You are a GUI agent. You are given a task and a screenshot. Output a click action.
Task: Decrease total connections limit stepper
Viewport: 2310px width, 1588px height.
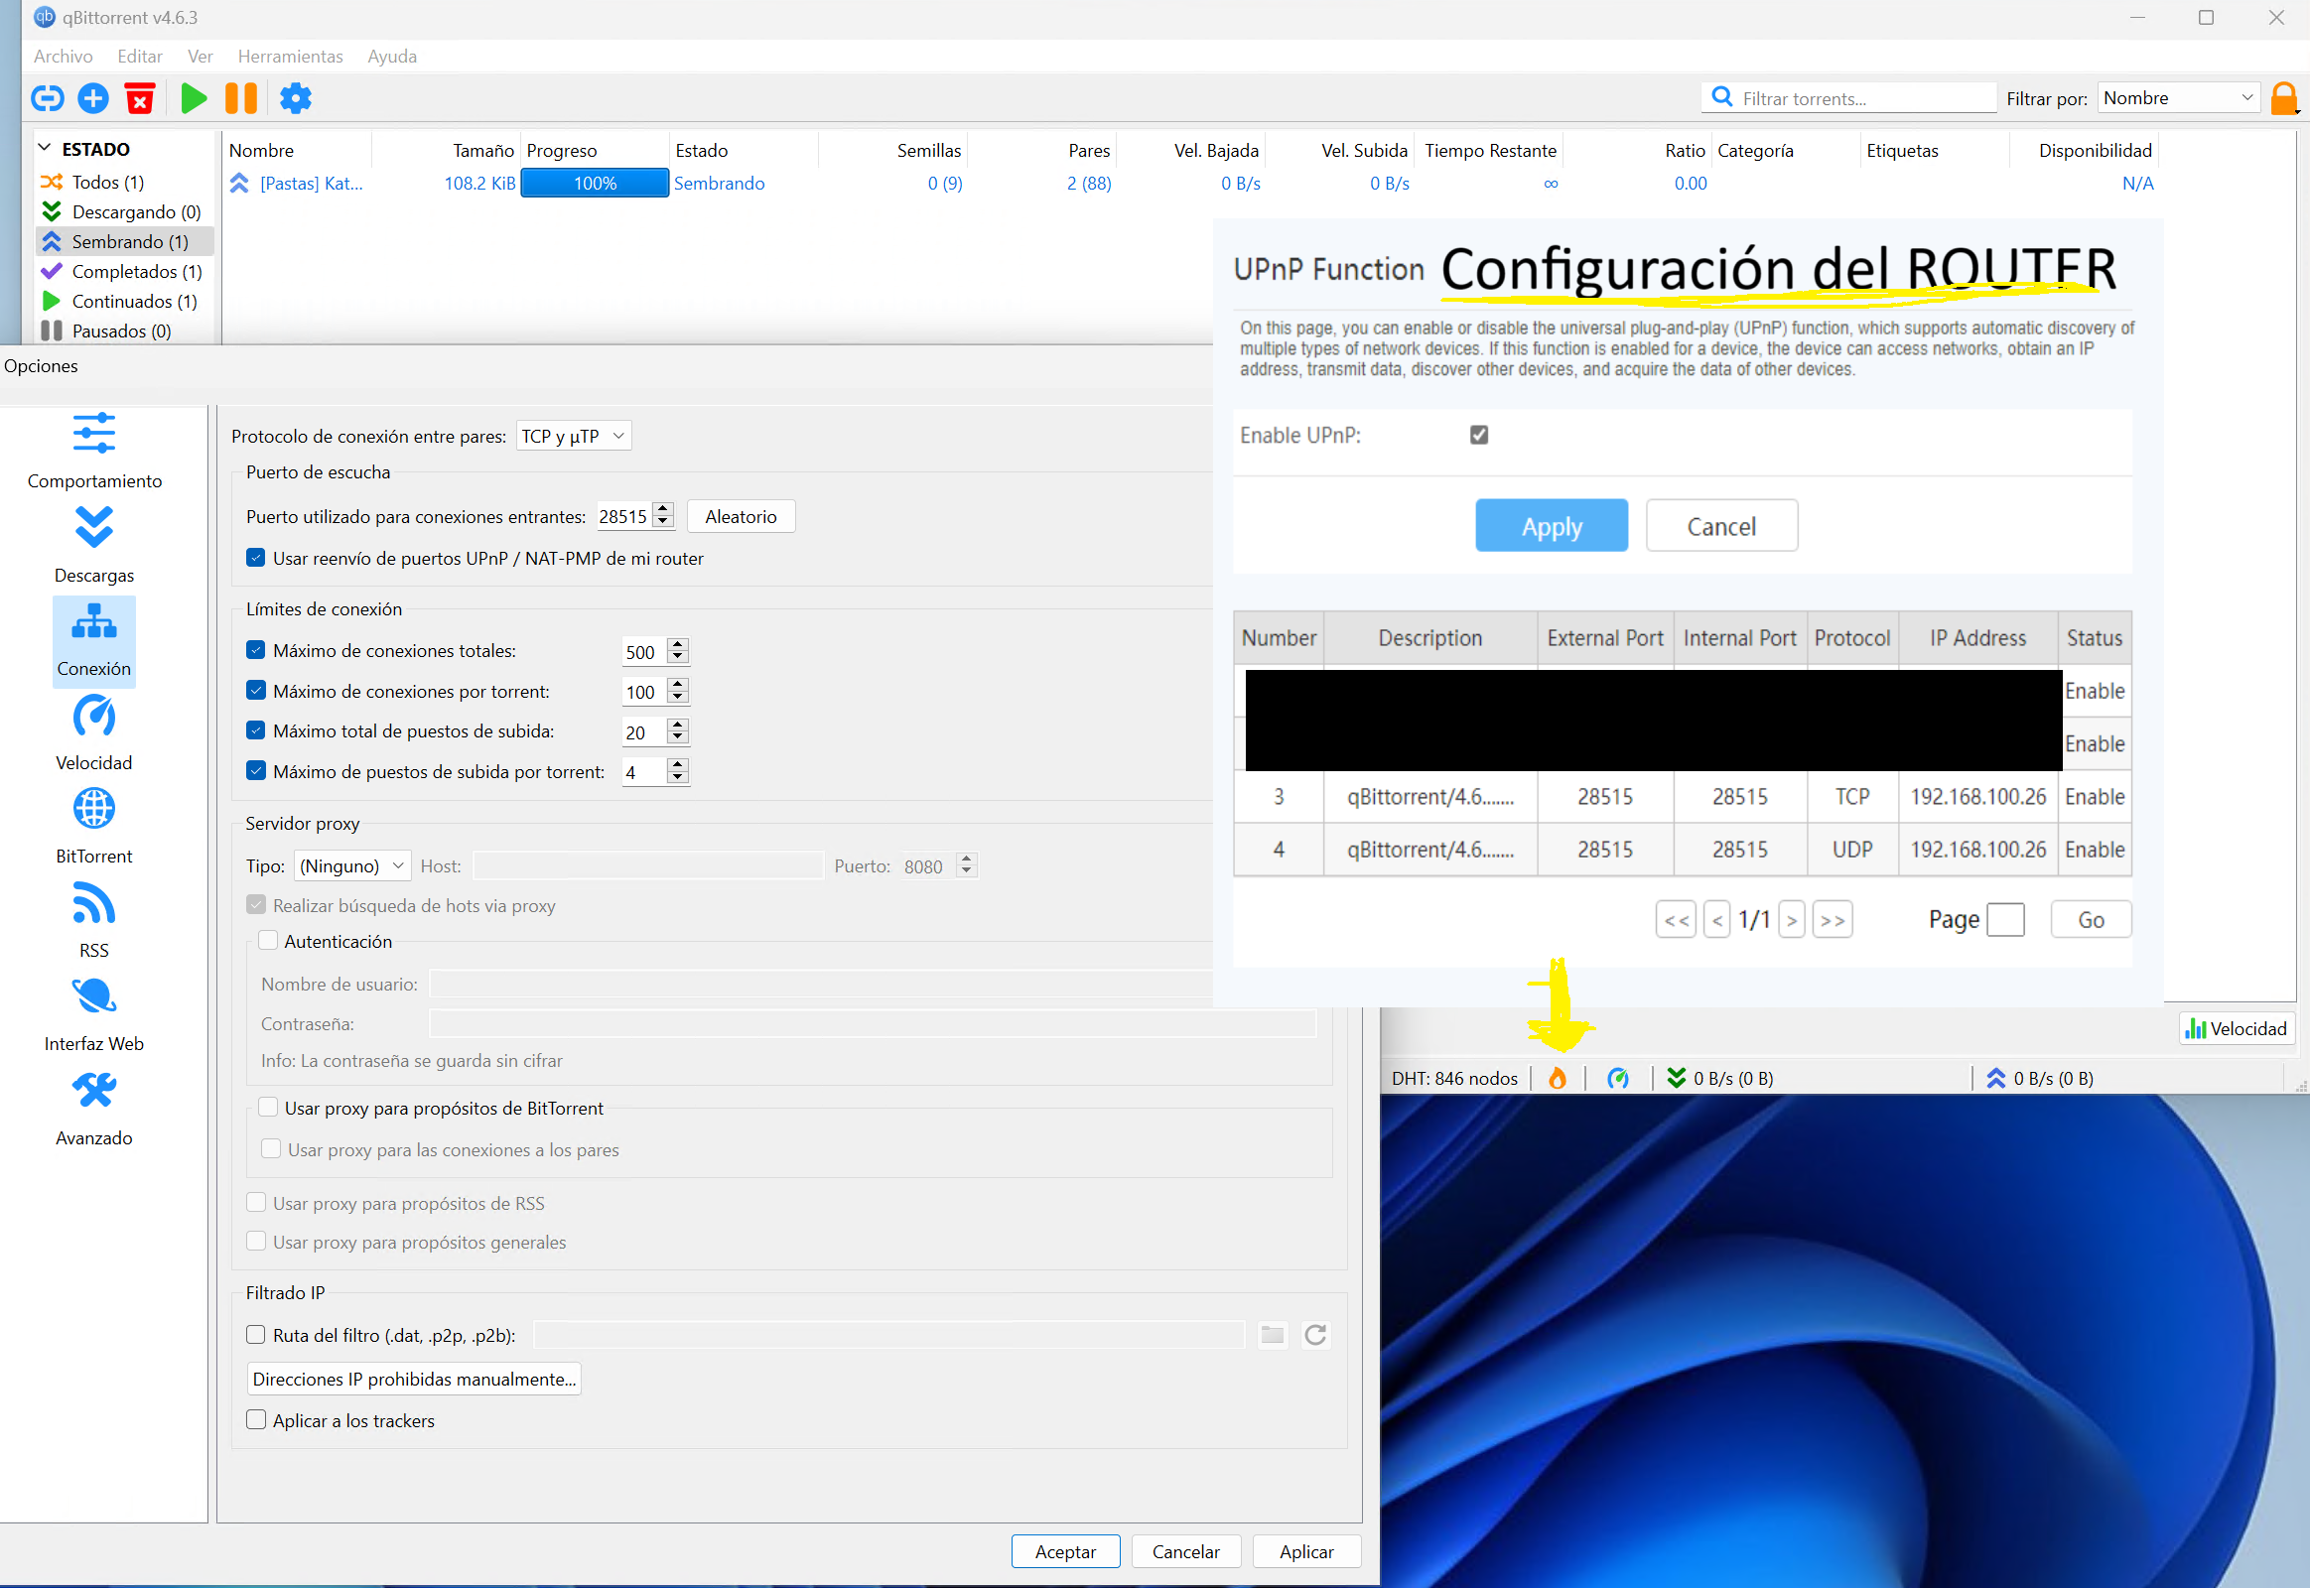click(678, 659)
